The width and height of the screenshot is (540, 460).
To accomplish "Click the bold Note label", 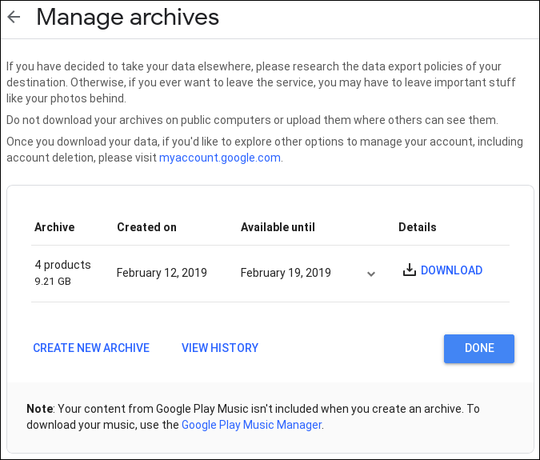I will tap(40, 409).
